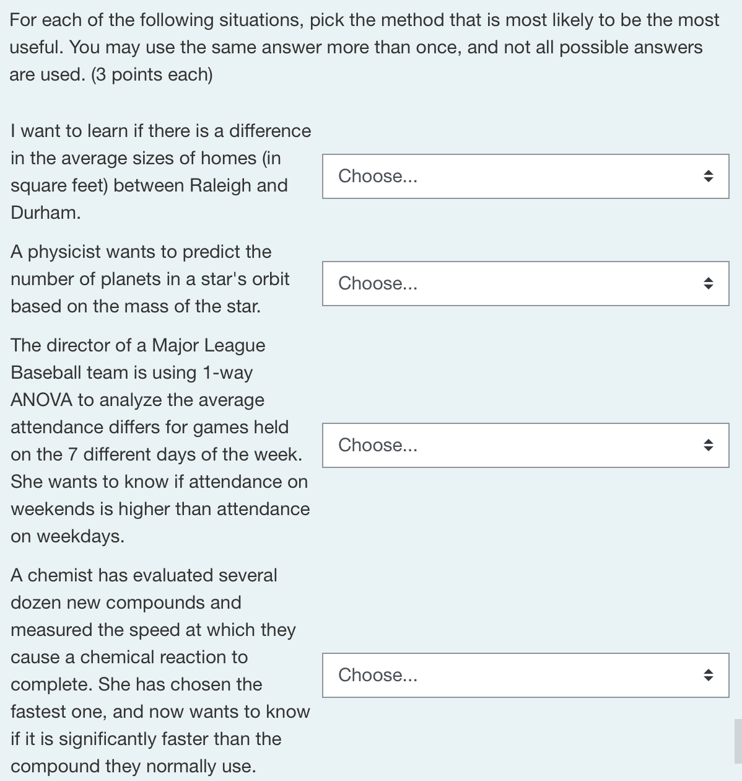
Task: Open the dropdown for the baseball attendance question
Action: point(525,444)
